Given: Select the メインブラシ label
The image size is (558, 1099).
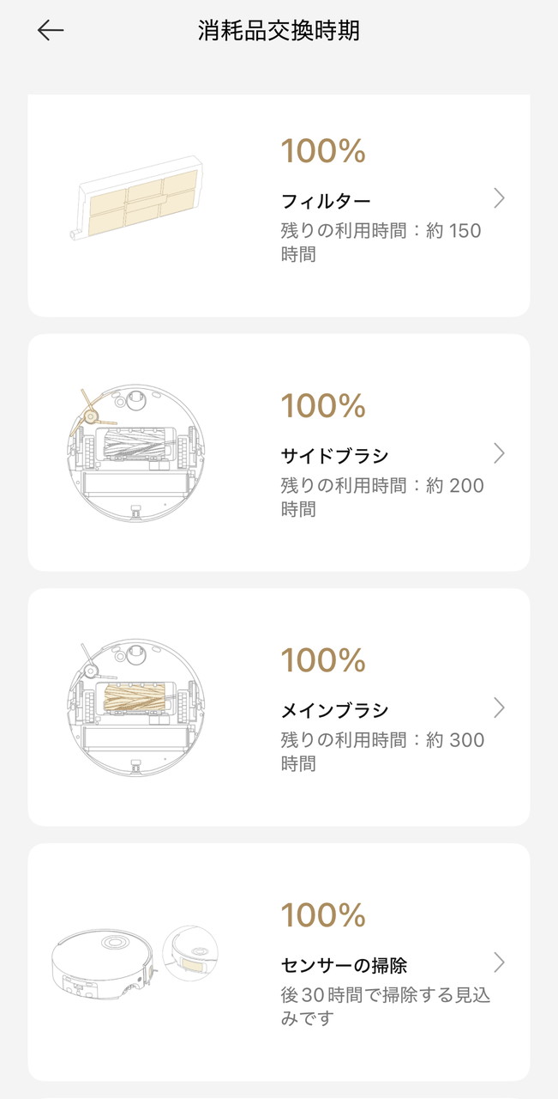Looking at the screenshot, I should [334, 710].
